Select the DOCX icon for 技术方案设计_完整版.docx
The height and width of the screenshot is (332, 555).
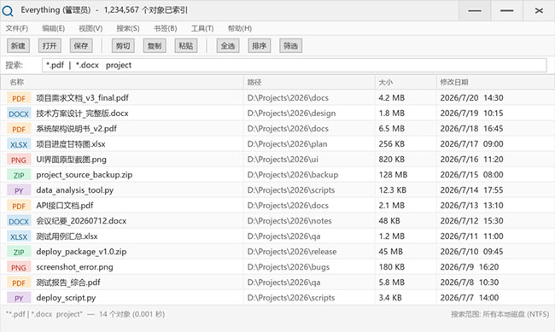[19, 114]
